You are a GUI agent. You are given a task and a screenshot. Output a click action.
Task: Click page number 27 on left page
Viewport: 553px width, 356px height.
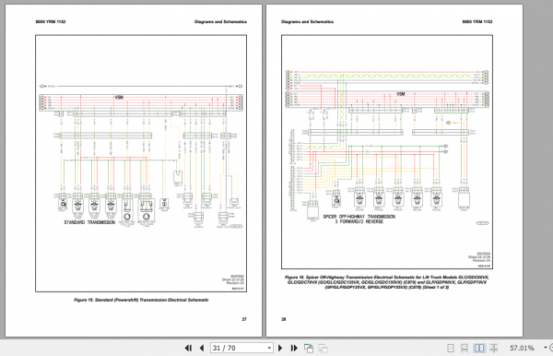pos(244,319)
